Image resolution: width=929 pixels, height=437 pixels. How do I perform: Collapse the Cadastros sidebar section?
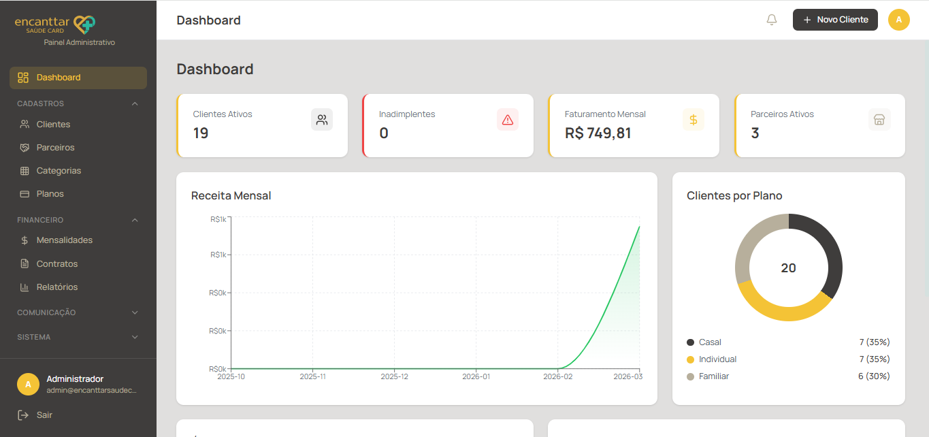[x=135, y=103]
